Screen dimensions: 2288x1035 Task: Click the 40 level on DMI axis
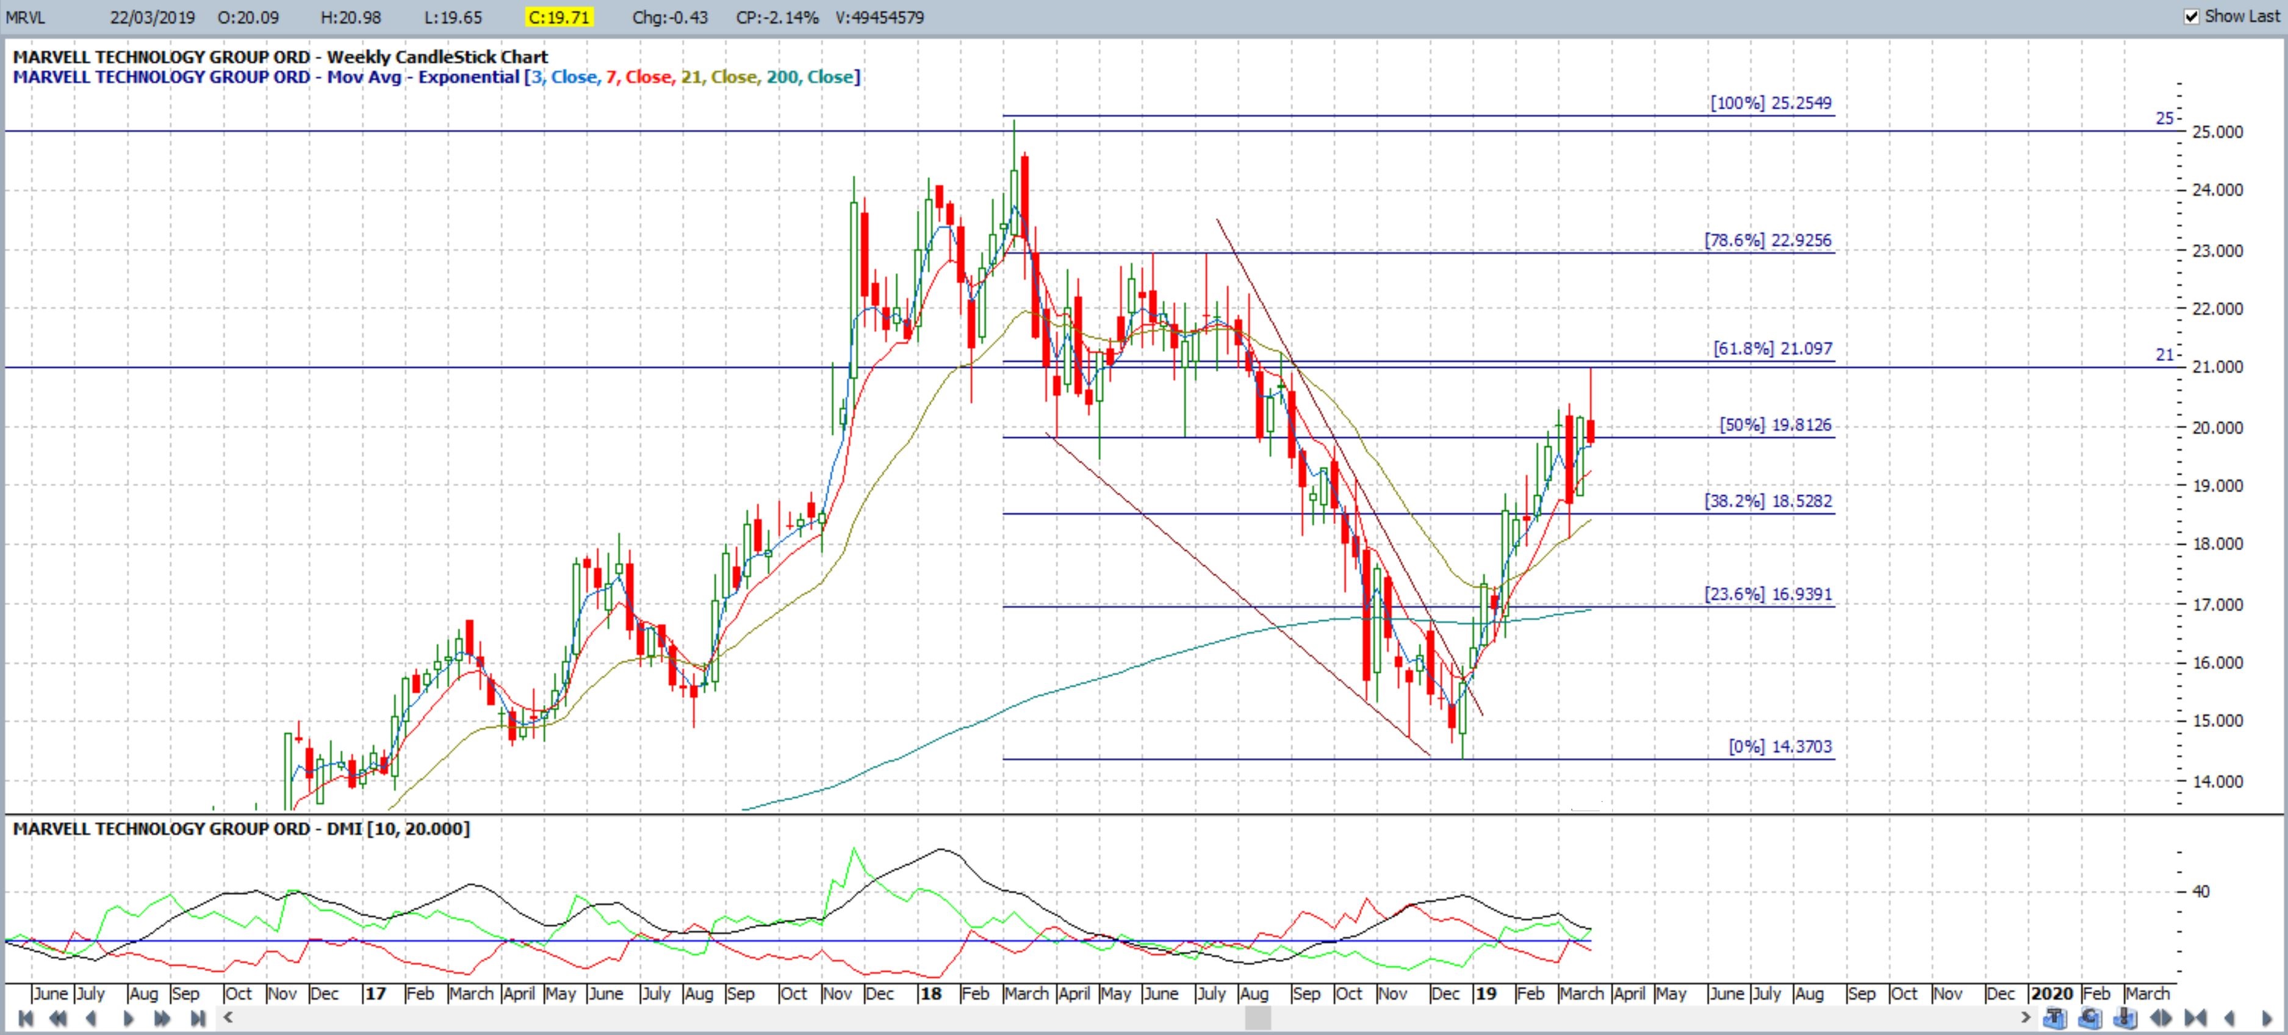[2200, 891]
